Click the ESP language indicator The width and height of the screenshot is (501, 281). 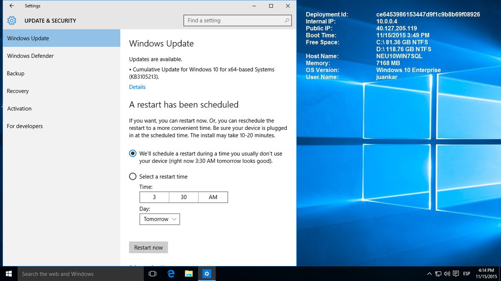click(x=466, y=274)
